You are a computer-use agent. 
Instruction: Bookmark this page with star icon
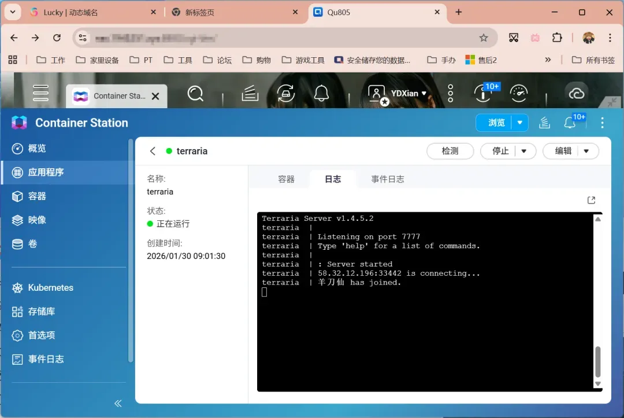484,38
